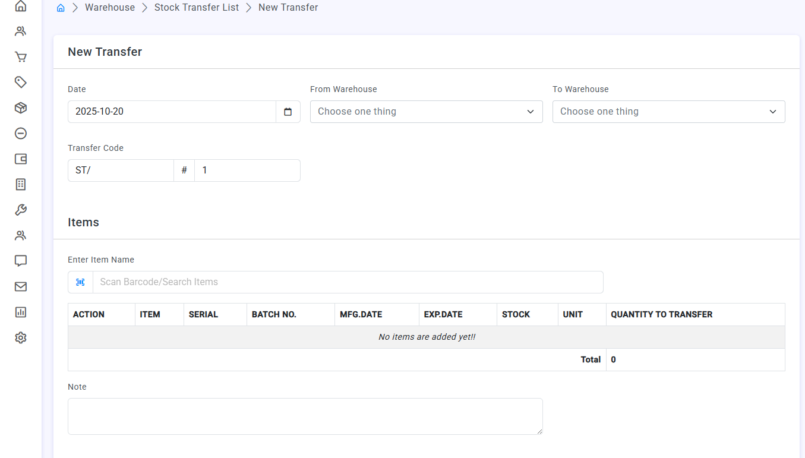Open the shopping cart sidebar icon

pos(21,57)
